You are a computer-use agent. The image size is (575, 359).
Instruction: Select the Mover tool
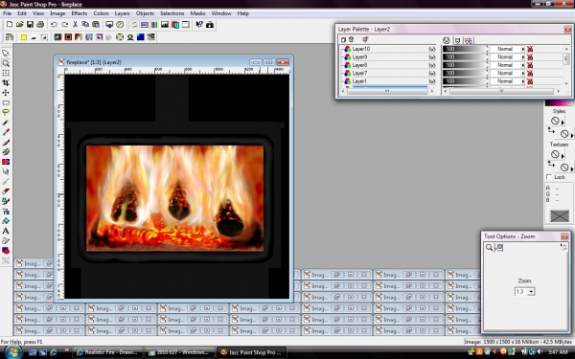6,93
